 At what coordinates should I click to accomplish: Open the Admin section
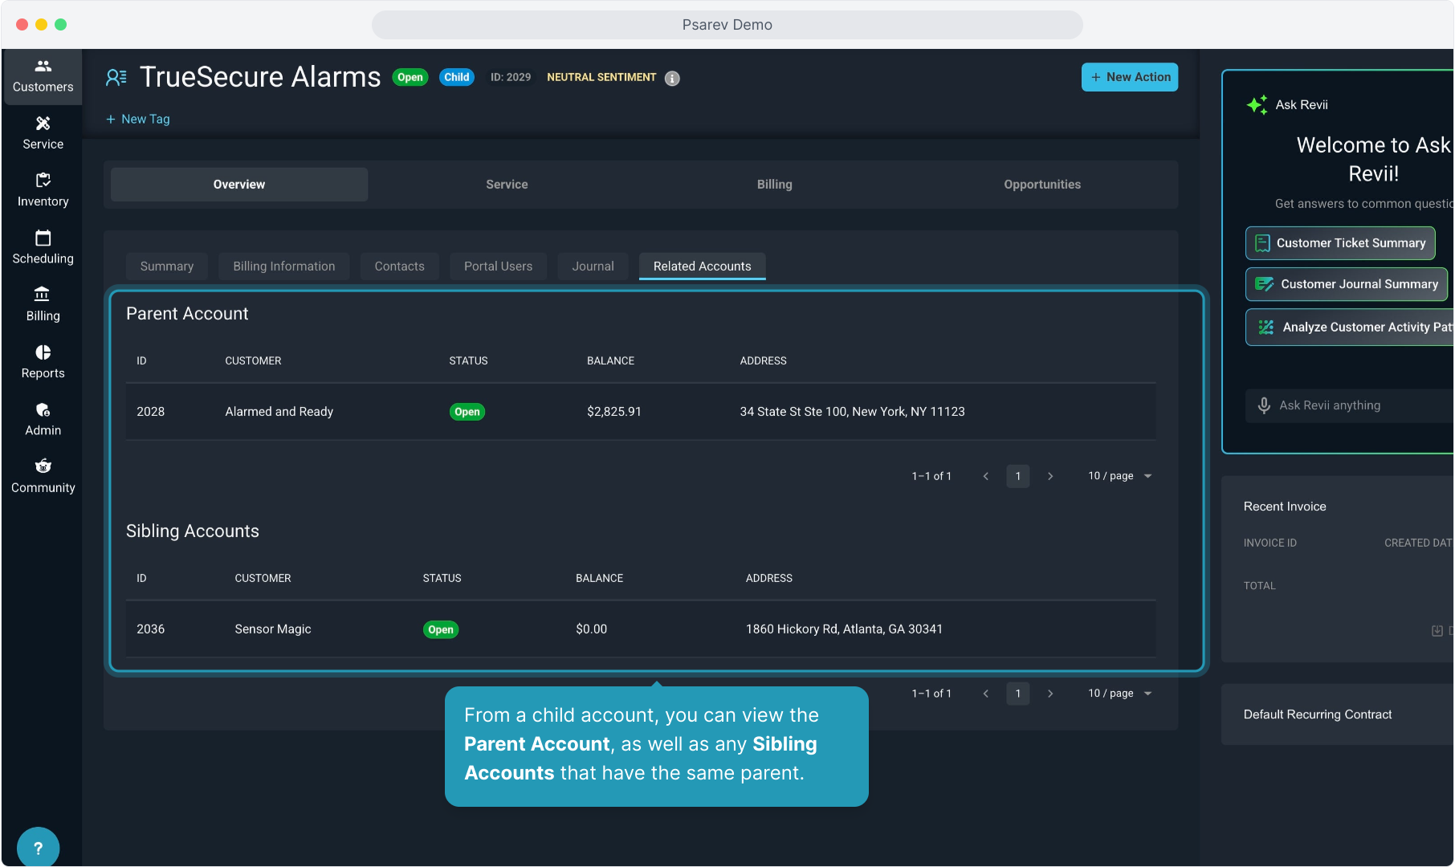(x=43, y=419)
